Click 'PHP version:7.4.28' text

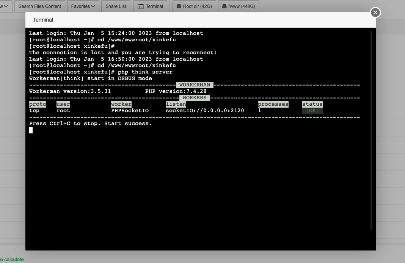point(176,91)
